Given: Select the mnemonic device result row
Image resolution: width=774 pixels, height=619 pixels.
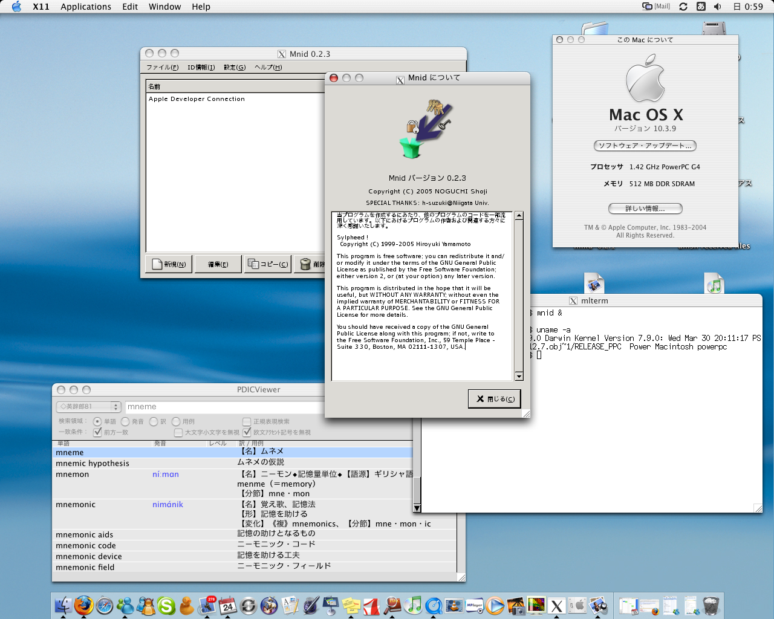Looking at the screenshot, I should (254, 556).
